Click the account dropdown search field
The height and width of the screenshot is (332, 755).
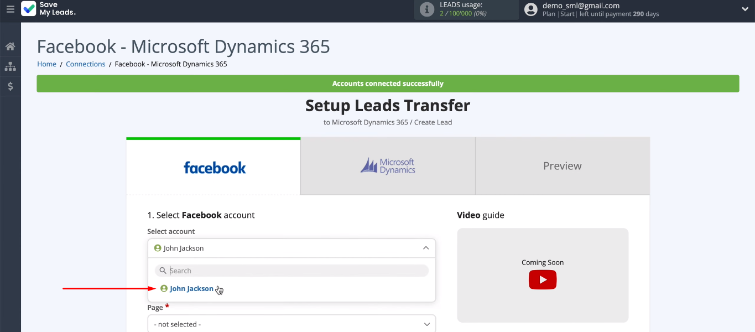(x=291, y=271)
